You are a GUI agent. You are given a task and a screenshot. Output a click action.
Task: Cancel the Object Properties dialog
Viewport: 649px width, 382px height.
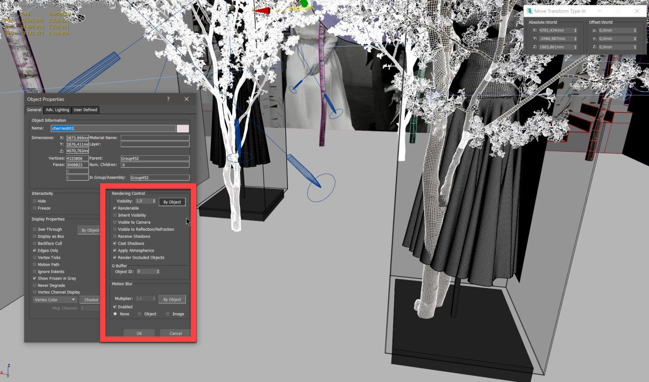[x=175, y=333]
